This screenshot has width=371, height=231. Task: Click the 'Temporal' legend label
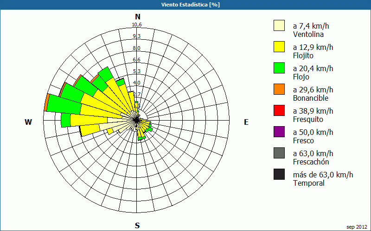coord(309,183)
